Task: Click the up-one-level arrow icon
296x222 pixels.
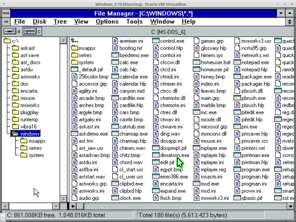Action: click(x=75, y=41)
